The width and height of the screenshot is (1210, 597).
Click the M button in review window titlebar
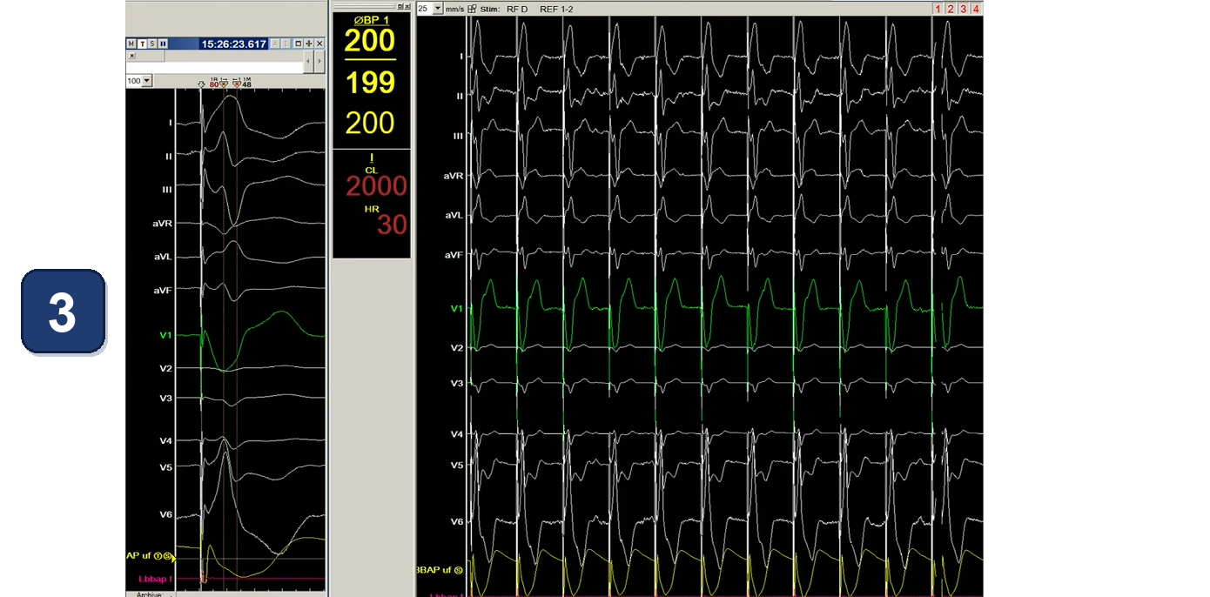[x=131, y=44]
